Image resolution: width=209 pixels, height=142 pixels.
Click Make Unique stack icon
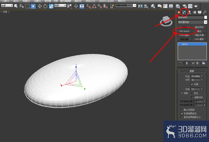[x=193, y=63]
